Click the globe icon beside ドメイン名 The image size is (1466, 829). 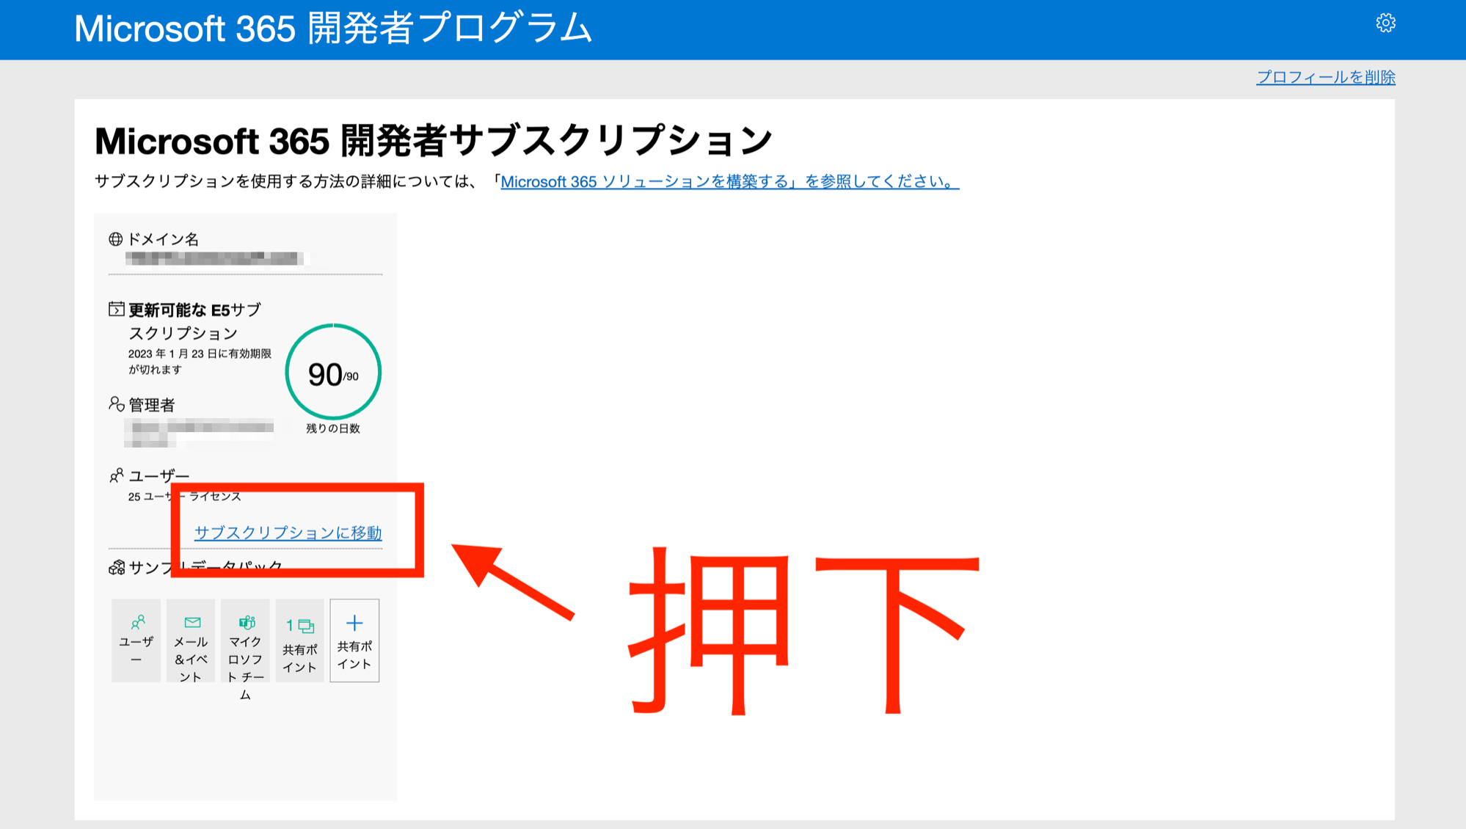tap(115, 239)
